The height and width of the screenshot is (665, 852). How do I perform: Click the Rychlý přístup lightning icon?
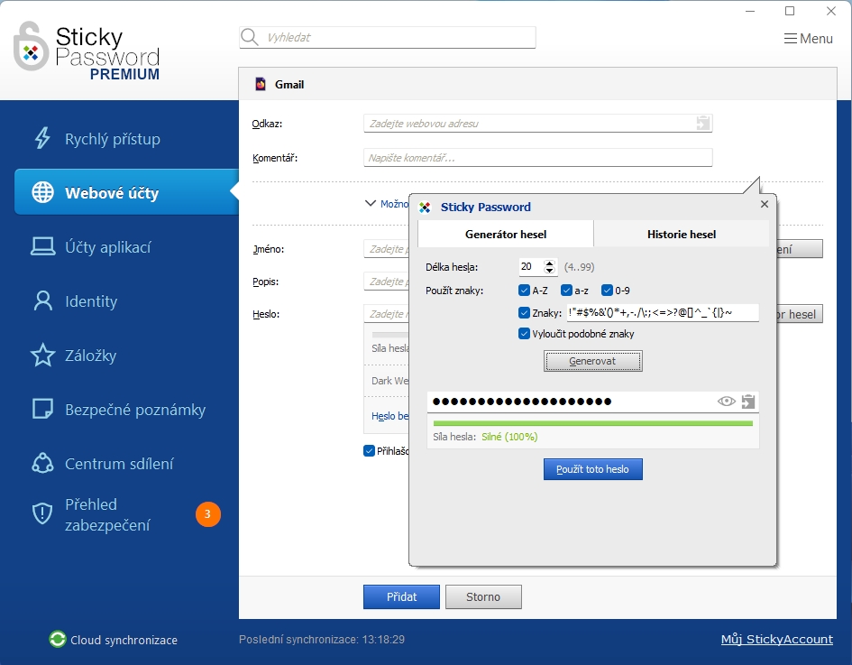tap(42, 138)
